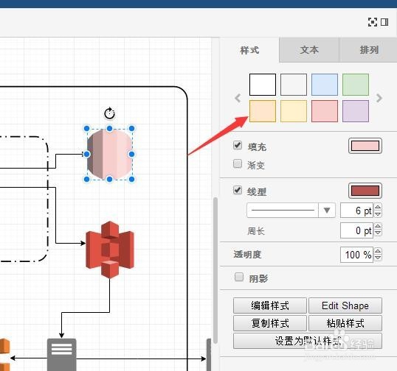Viewport: 397px width, 371px height.
Task: Click the right-middle handle of selected shape
Action: point(131,154)
